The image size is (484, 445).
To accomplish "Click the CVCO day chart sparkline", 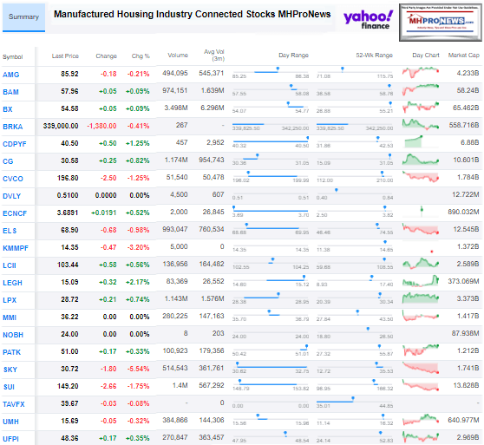I will (x=421, y=177).
